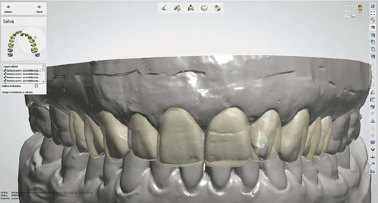This screenshot has width=378, height=203.
Task: Adjust the top model transparency slider
Action: tap(357, 6)
